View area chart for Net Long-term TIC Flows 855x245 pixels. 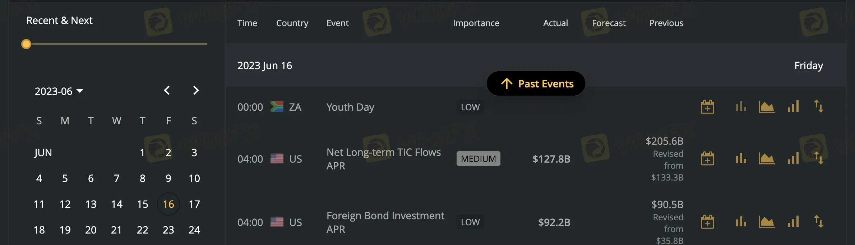tap(766, 158)
